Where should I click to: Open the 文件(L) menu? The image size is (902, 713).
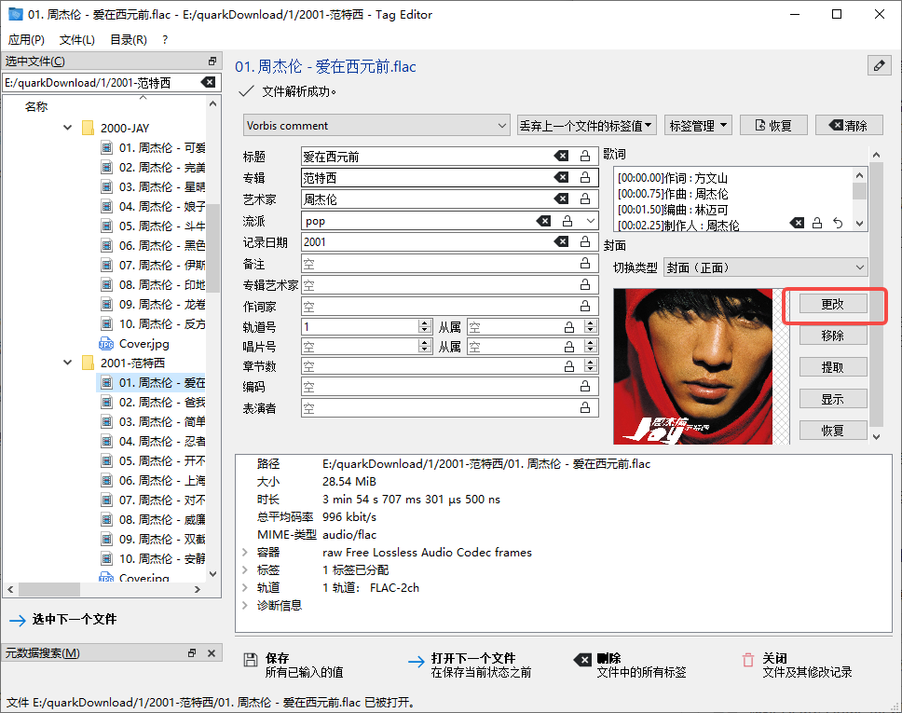click(x=77, y=40)
